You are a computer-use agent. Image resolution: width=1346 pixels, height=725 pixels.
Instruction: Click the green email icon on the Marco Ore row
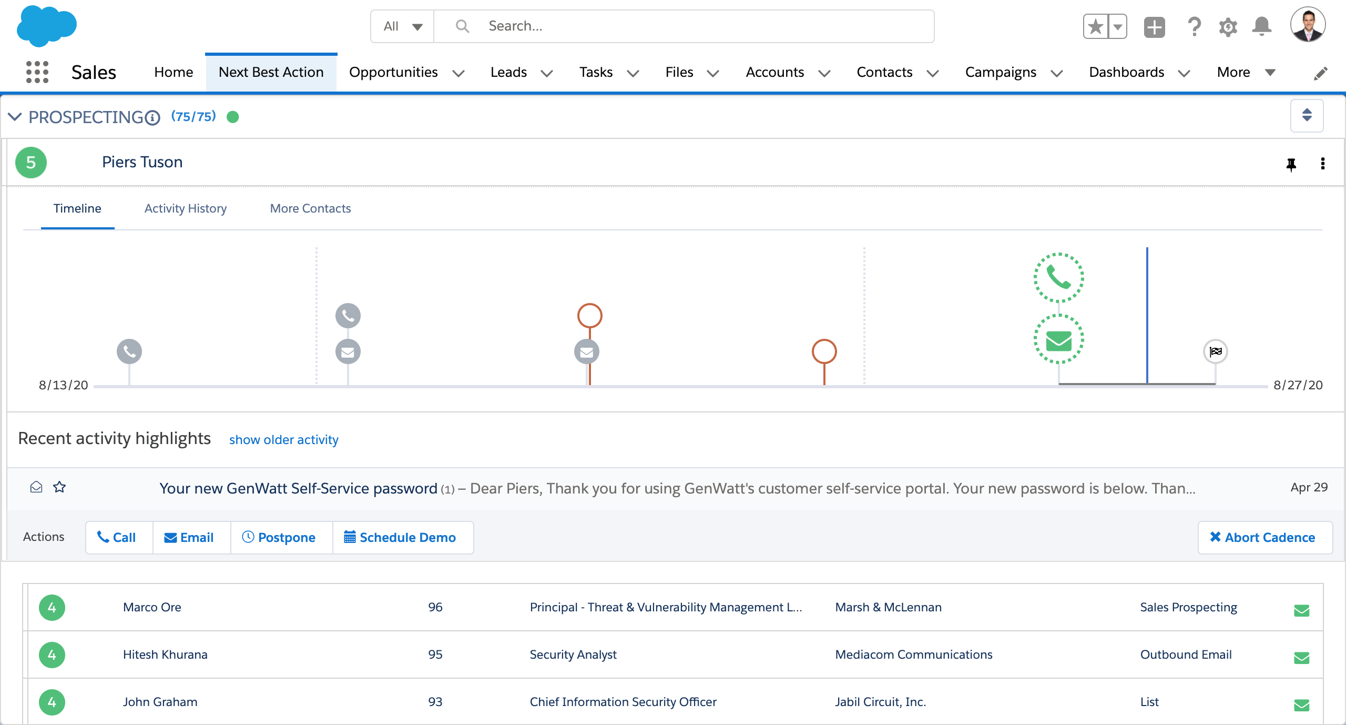coord(1302,610)
